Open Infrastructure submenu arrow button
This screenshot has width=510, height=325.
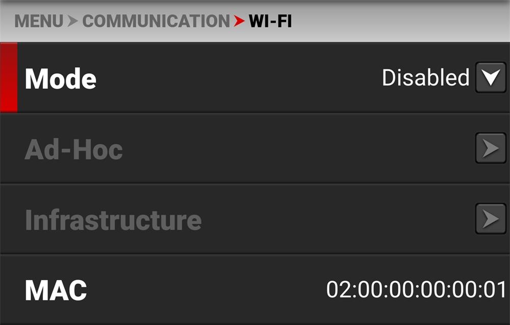coord(491,218)
